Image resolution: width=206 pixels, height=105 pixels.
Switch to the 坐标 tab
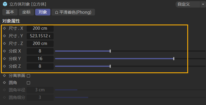coord(26,12)
